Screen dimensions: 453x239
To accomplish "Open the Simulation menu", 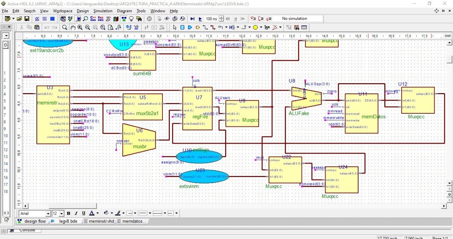I will point(103,11).
